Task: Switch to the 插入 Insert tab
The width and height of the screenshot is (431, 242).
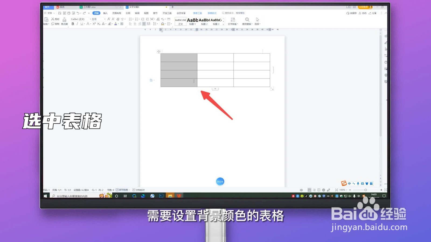Action: (x=105, y=13)
